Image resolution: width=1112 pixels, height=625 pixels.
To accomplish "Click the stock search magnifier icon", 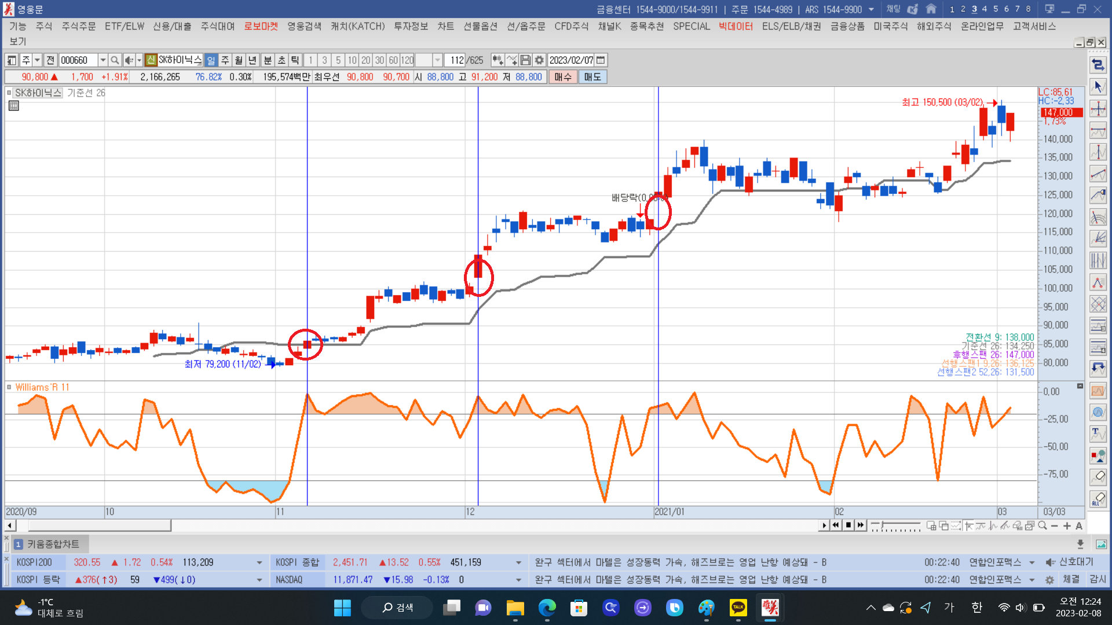I will 115,60.
